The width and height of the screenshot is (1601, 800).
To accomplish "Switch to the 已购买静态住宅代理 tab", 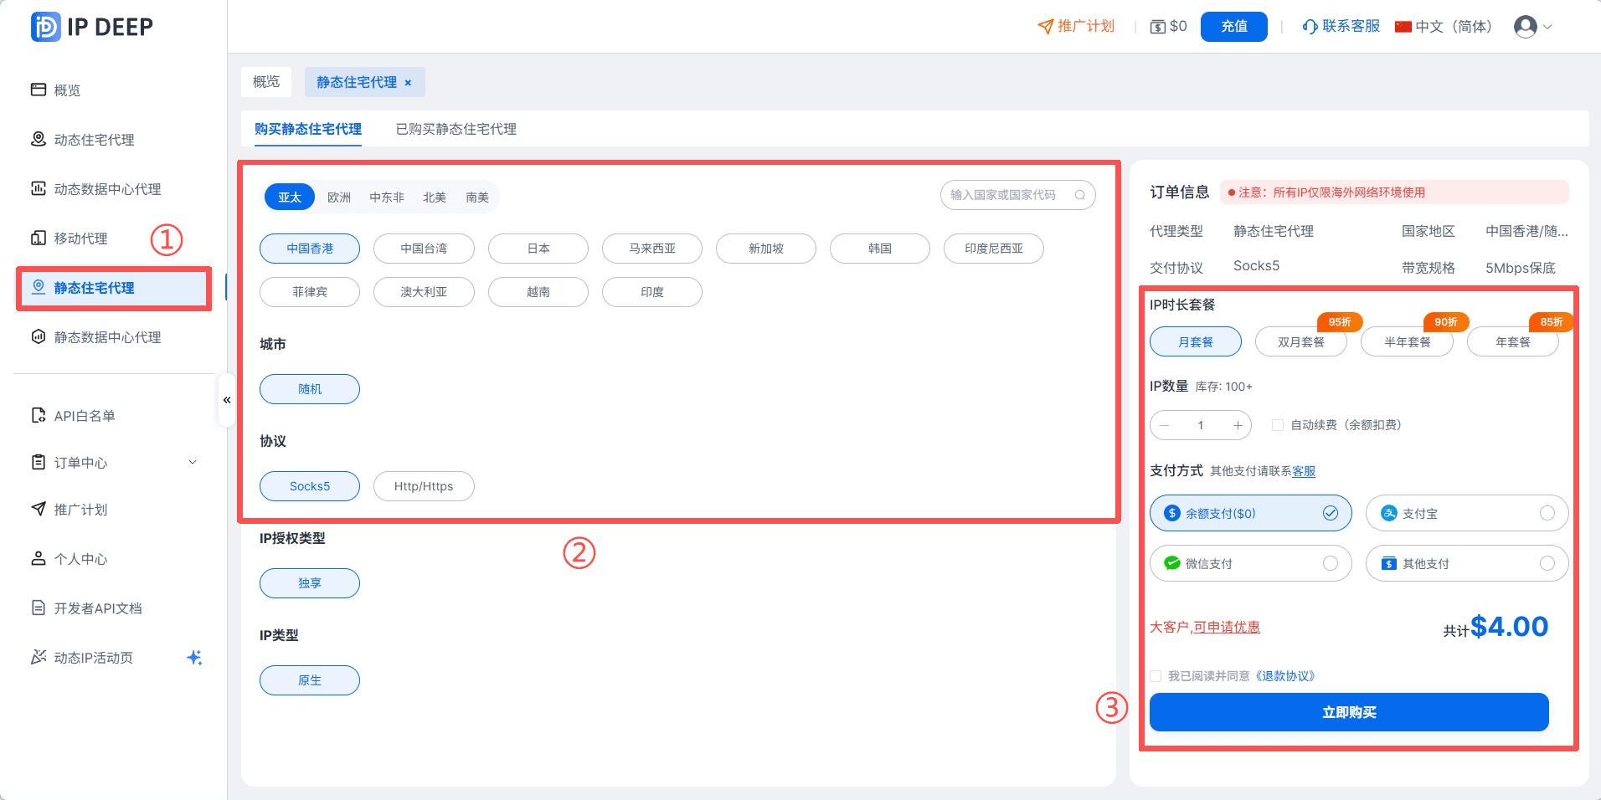I will click(x=456, y=129).
